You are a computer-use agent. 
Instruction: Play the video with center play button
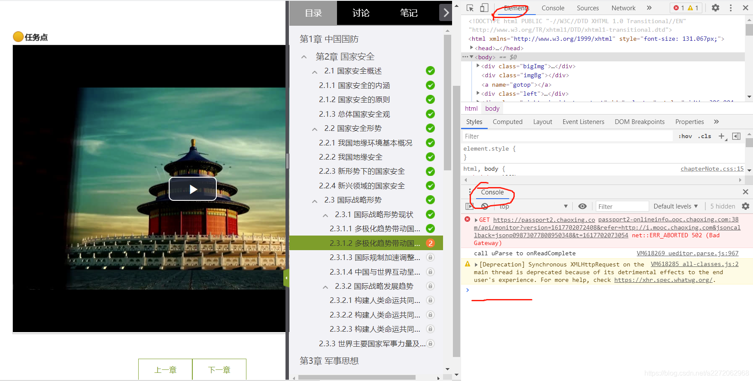[x=193, y=189]
